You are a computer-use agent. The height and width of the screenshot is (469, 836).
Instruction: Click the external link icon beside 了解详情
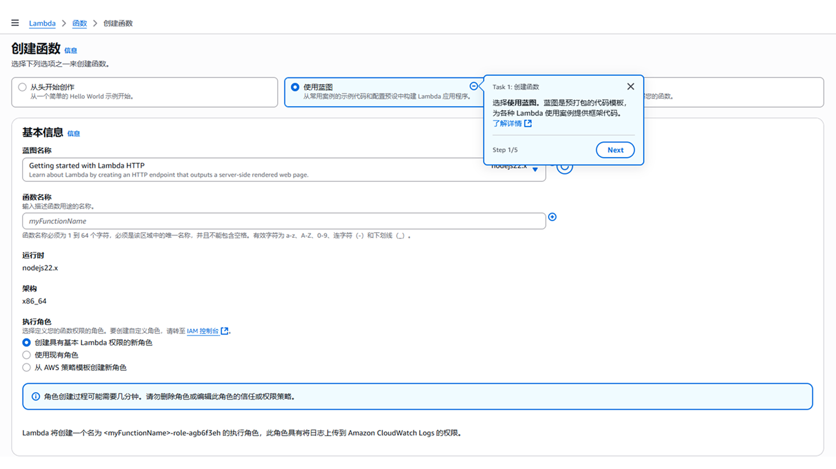[528, 123]
